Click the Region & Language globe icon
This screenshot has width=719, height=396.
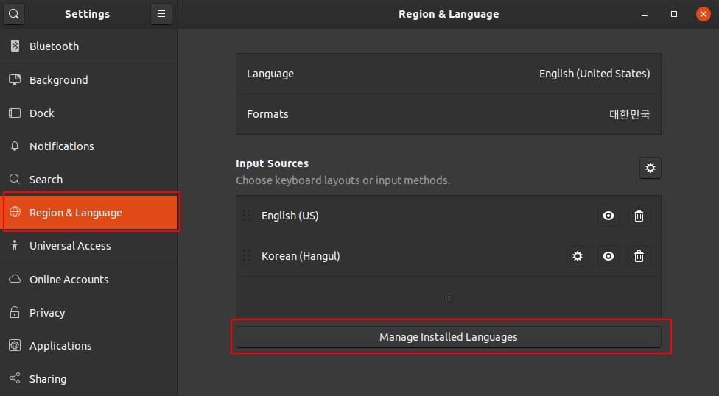coord(15,212)
